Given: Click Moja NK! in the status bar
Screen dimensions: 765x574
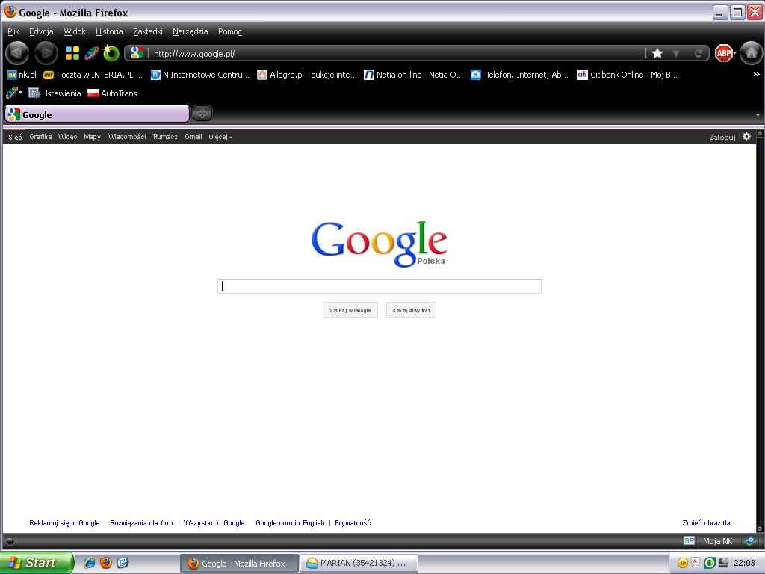Looking at the screenshot, I should click(719, 540).
